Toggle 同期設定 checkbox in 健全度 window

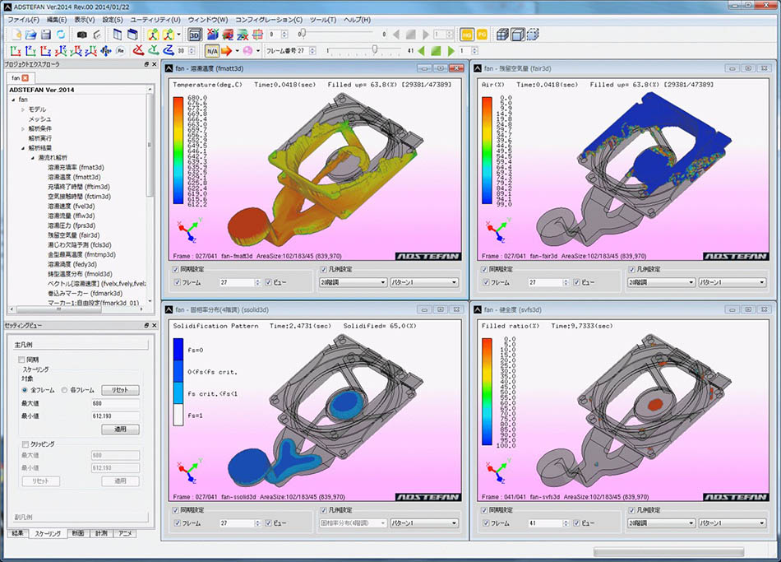tap(484, 510)
